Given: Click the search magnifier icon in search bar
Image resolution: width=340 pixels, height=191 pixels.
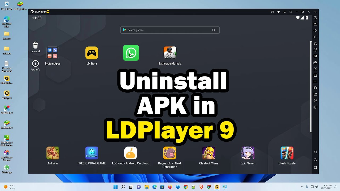Looking at the screenshot, I should tap(214, 30).
